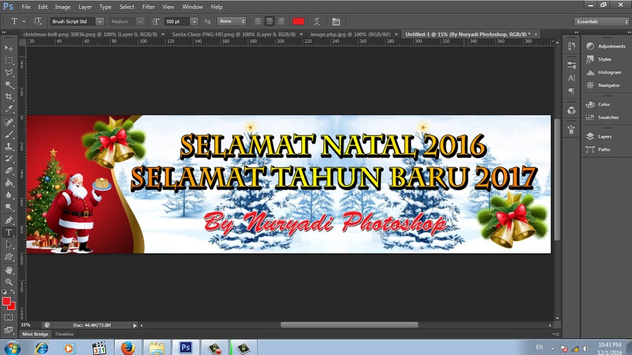632x355 pixels.
Task: Select the History Brush tool
Action: 9,159
